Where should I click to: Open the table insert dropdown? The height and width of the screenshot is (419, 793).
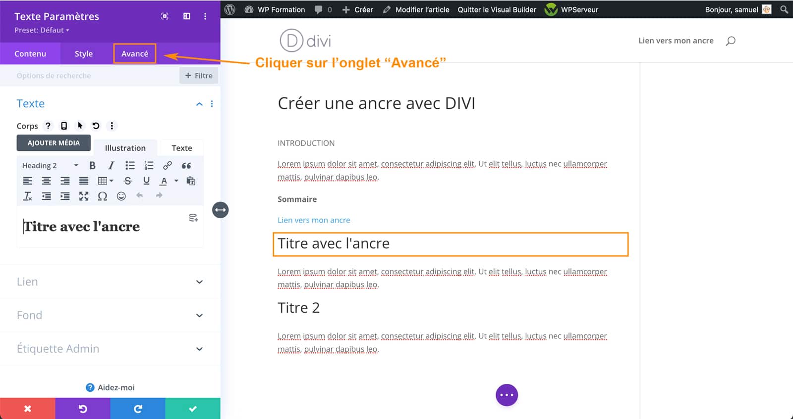(x=106, y=181)
